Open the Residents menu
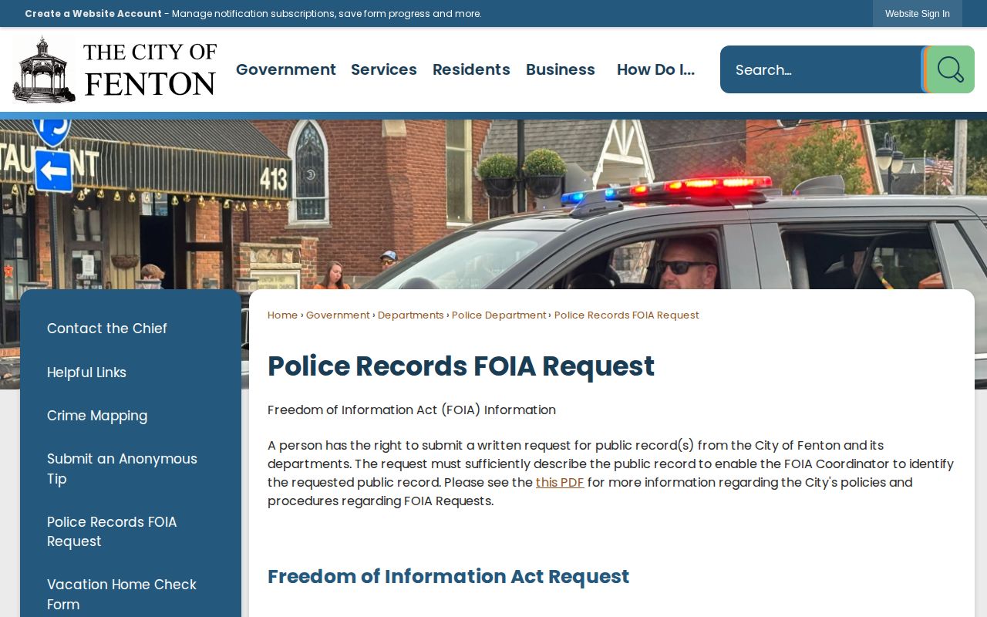Image resolution: width=987 pixels, height=617 pixels. pos(471,69)
